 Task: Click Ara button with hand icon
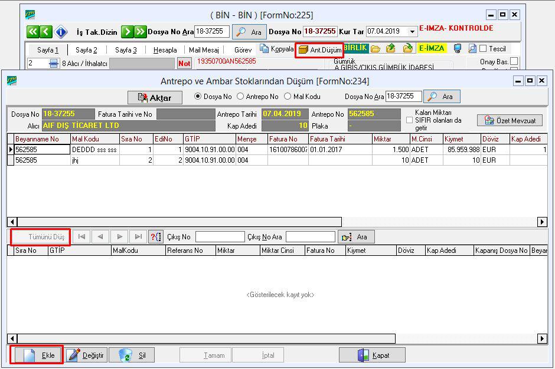tap(355, 237)
